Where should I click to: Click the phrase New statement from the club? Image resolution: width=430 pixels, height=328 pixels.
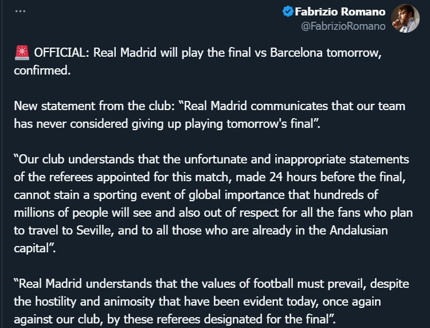pyautogui.click(x=92, y=106)
